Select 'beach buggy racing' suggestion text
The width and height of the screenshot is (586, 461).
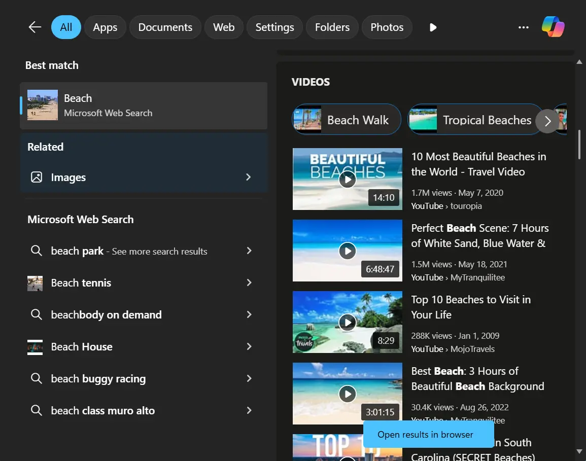coord(98,379)
